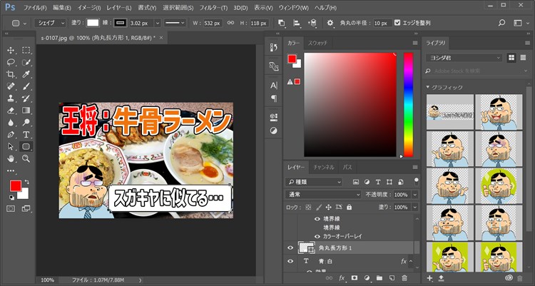Add a layer mask

click(x=354, y=278)
